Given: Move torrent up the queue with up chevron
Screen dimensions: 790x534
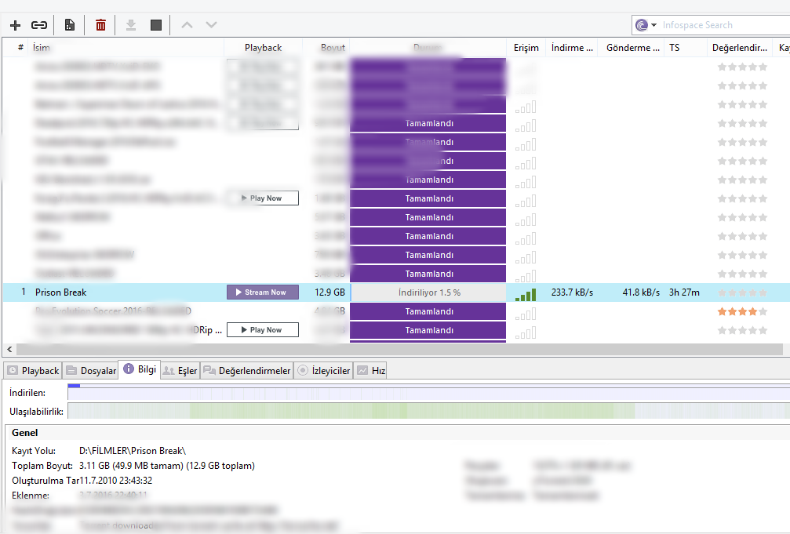Looking at the screenshot, I should tap(187, 24).
